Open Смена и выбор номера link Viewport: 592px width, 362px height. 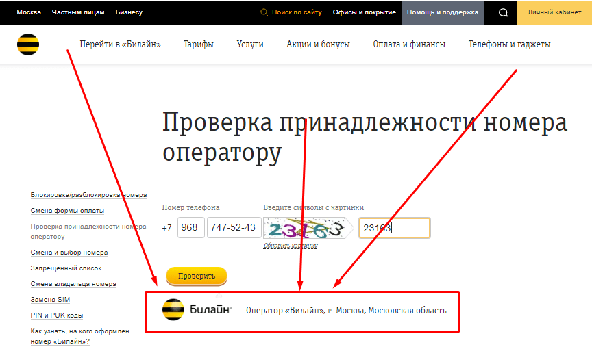[x=69, y=253]
